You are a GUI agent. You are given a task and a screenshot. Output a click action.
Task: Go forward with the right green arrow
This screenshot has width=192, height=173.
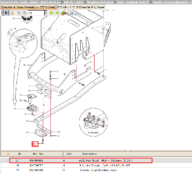pos(57,13)
